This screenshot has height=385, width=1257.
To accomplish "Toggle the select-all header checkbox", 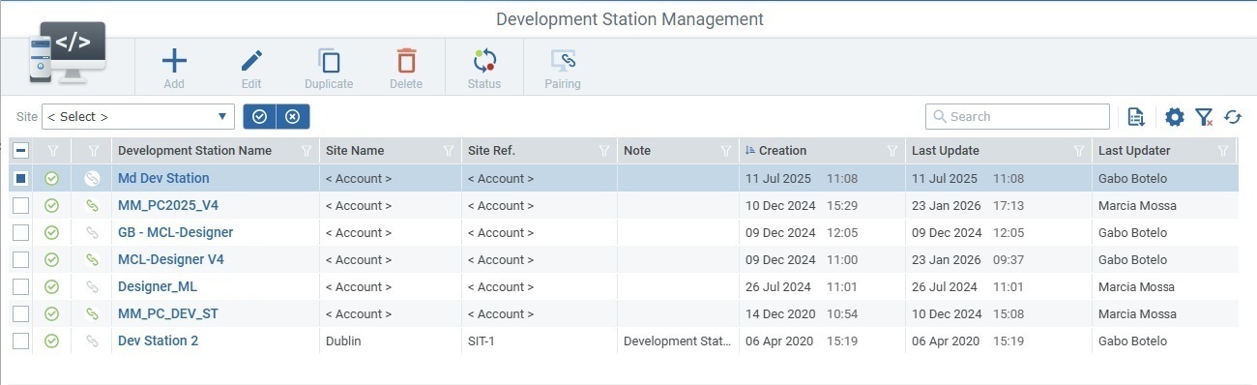I will coord(20,150).
